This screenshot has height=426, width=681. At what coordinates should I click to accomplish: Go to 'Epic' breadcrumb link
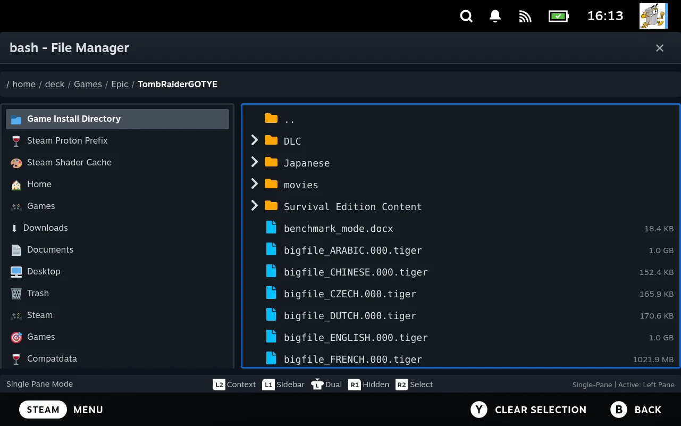pos(120,84)
